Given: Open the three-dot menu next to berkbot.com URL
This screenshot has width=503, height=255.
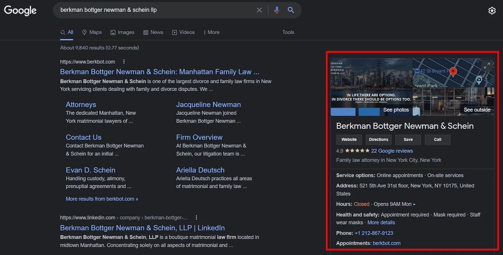Looking at the screenshot, I should point(124,62).
